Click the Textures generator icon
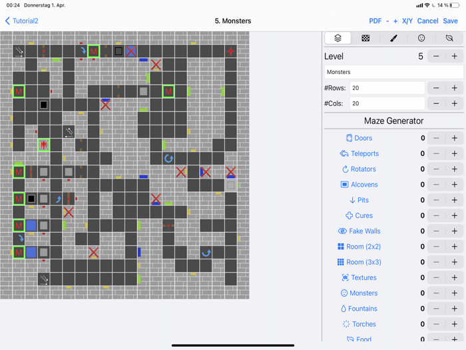Viewport: 466px width, 350px height. click(345, 277)
